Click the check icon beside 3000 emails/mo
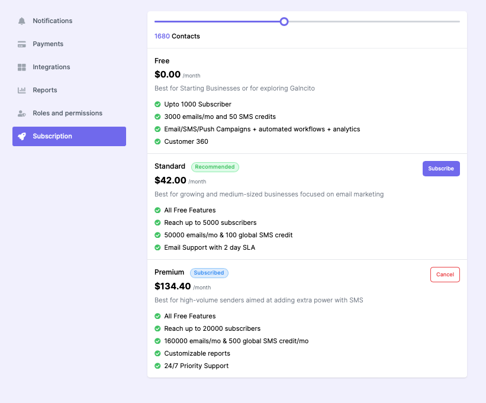This screenshot has height=403, width=486. coord(157,117)
